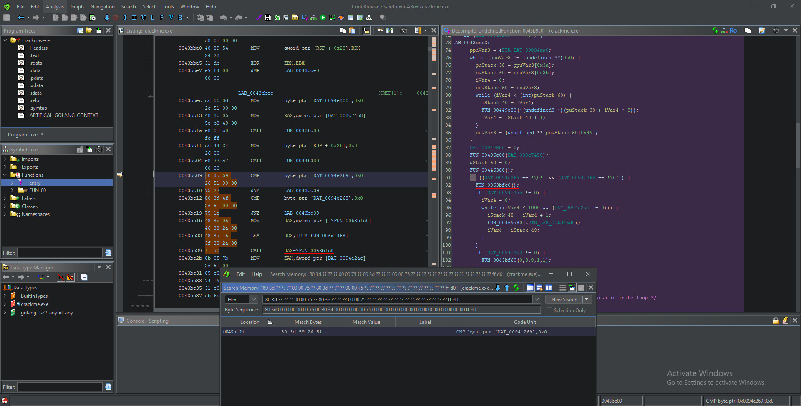Click the red Clear code bytes icon

pyautogui.click(x=116, y=18)
